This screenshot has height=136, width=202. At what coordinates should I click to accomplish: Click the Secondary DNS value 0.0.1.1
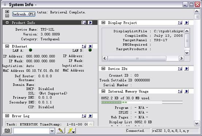[x=45, y=102]
